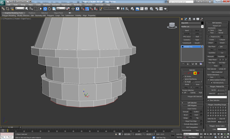Screen dimensions: 230x139
Task: Click the Extrude button in Edit Polygons
Action: (186, 112)
